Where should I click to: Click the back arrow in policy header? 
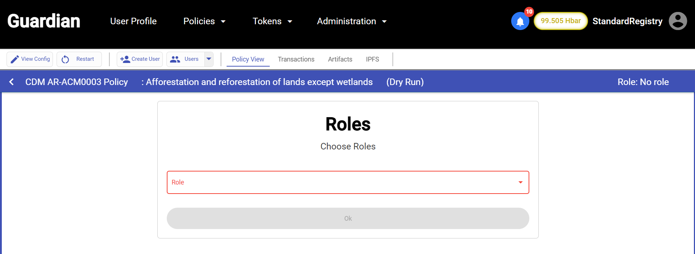point(12,82)
